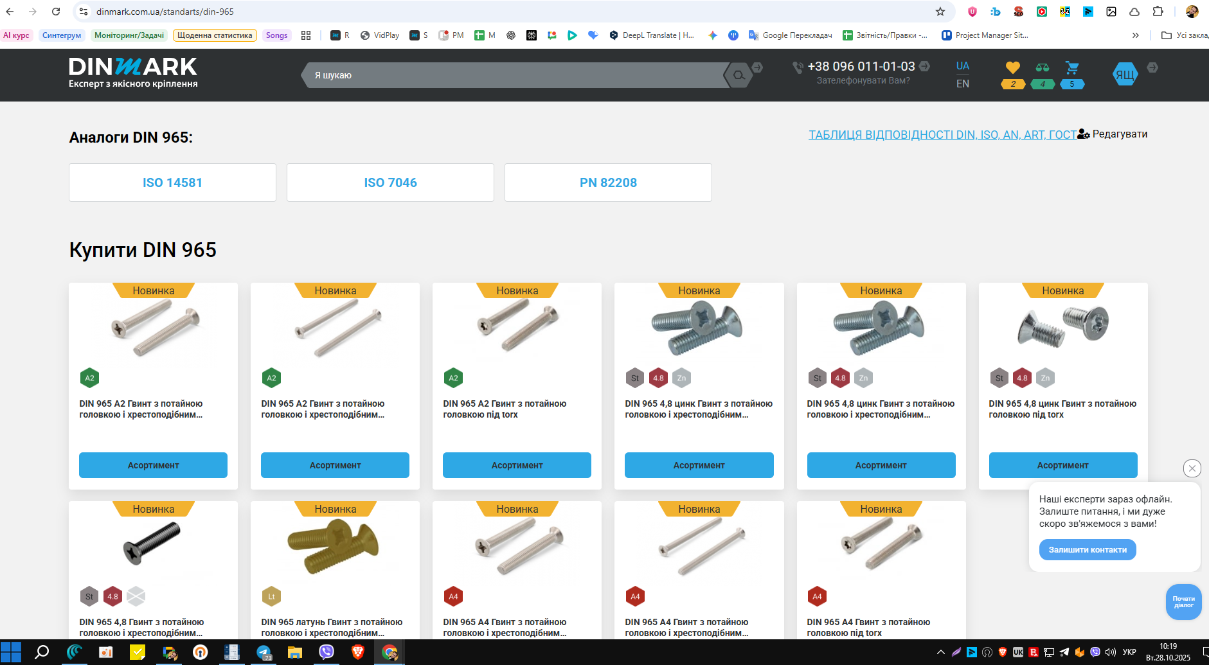Open the Усі закладки bookmarks folder
Viewport: 1209px width, 665px height.
1185,35
